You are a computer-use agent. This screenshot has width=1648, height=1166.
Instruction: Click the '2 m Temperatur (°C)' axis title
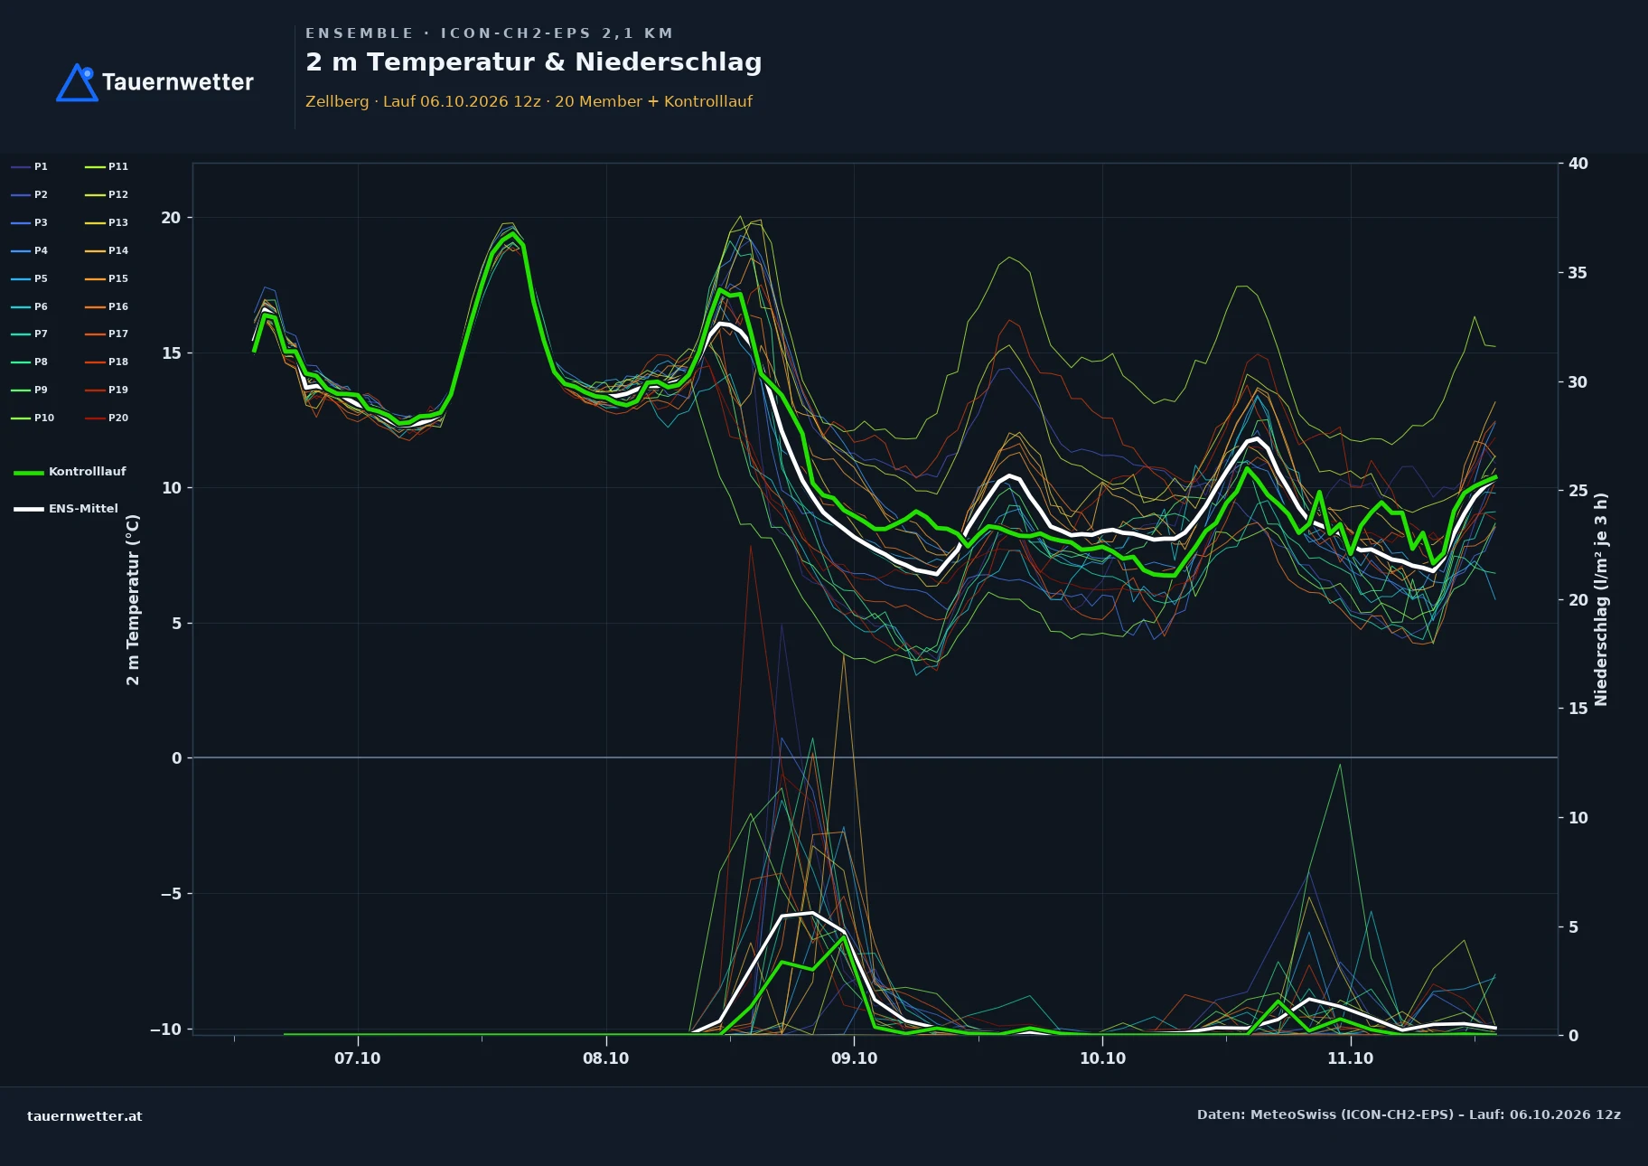click(134, 600)
